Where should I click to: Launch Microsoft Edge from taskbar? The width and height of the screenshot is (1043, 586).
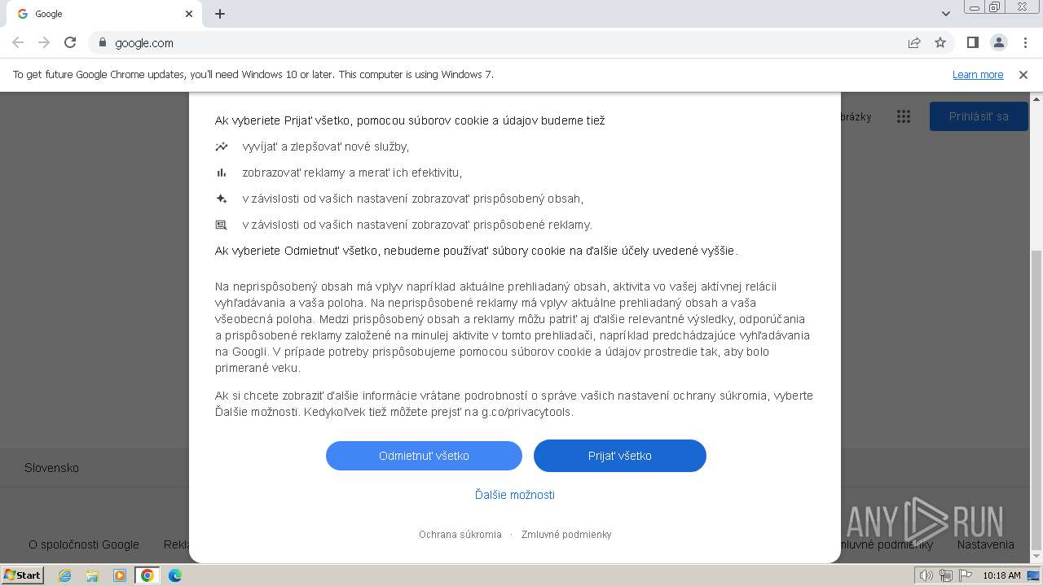click(175, 575)
